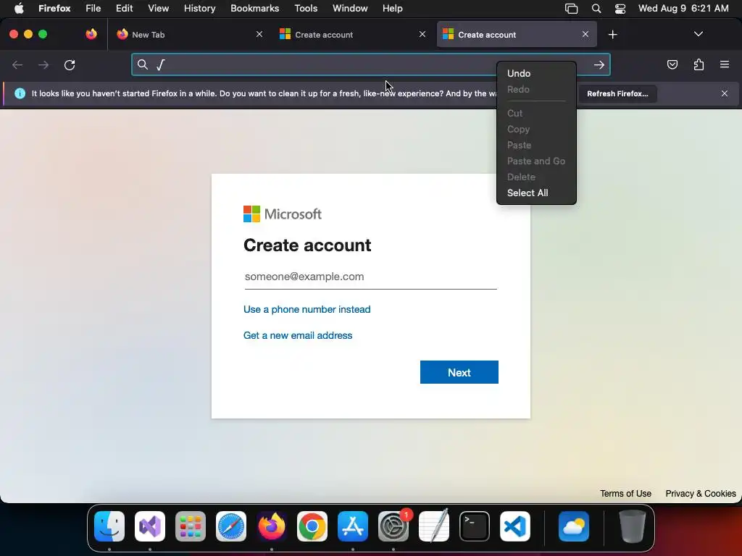
Task: Open the Terms of Use link
Action: click(625, 494)
